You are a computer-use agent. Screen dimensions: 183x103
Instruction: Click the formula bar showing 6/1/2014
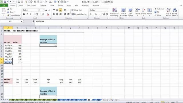coord(109,21)
